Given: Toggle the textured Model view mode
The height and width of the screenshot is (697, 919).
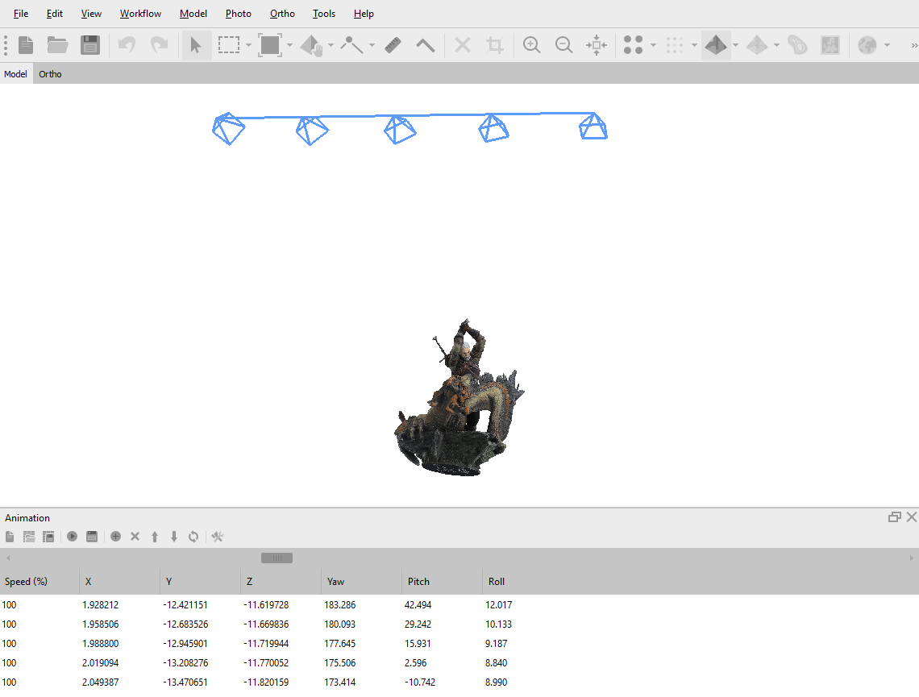Looking at the screenshot, I should (716, 45).
